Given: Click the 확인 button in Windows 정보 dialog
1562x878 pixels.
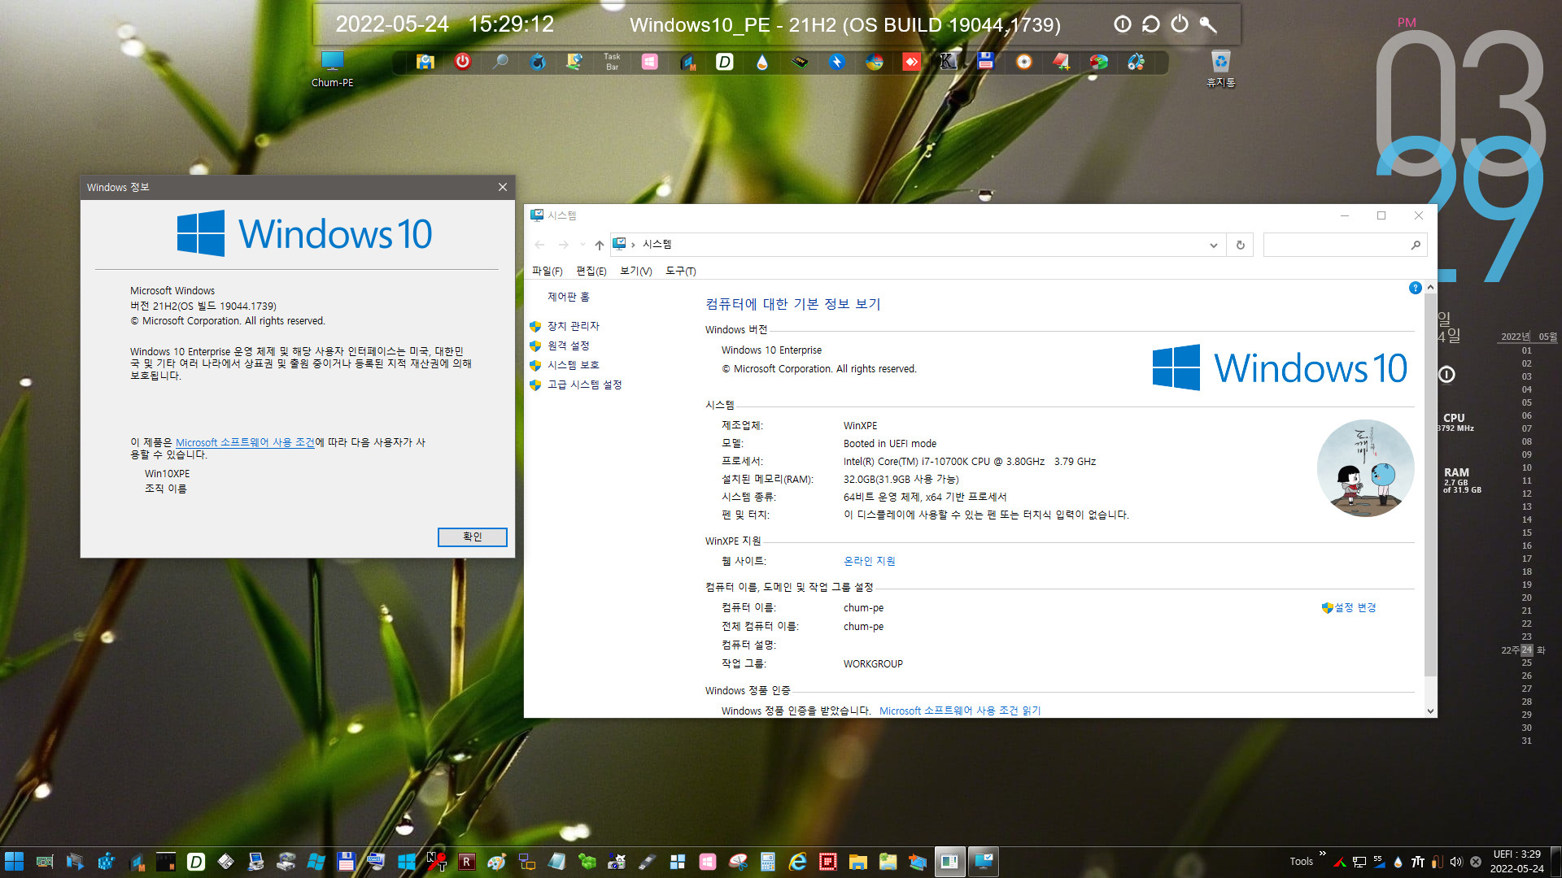Looking at the screenshot, I should coord(472,537).
